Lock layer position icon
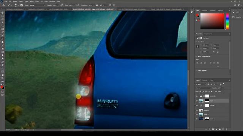This screenshot has height=136, width=243. click(206, 91)
